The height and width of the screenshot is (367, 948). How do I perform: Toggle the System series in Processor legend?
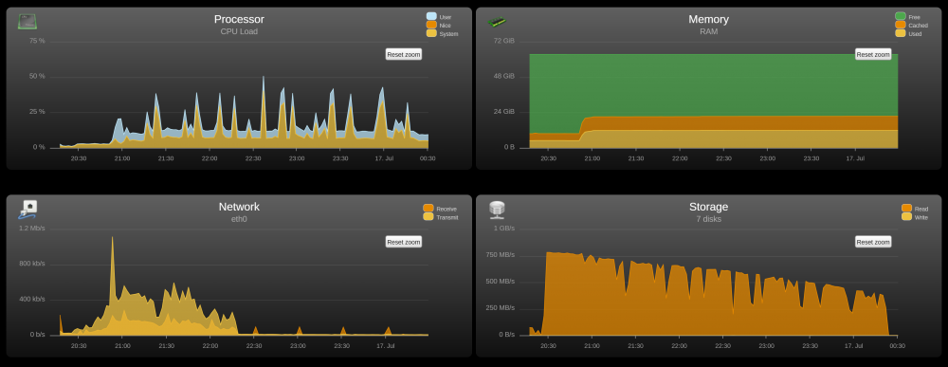[x=442, y=34]
